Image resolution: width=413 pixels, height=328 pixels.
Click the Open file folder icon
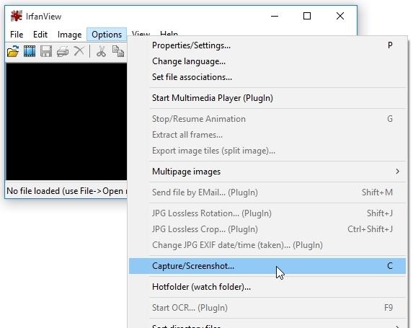[13, 51]
